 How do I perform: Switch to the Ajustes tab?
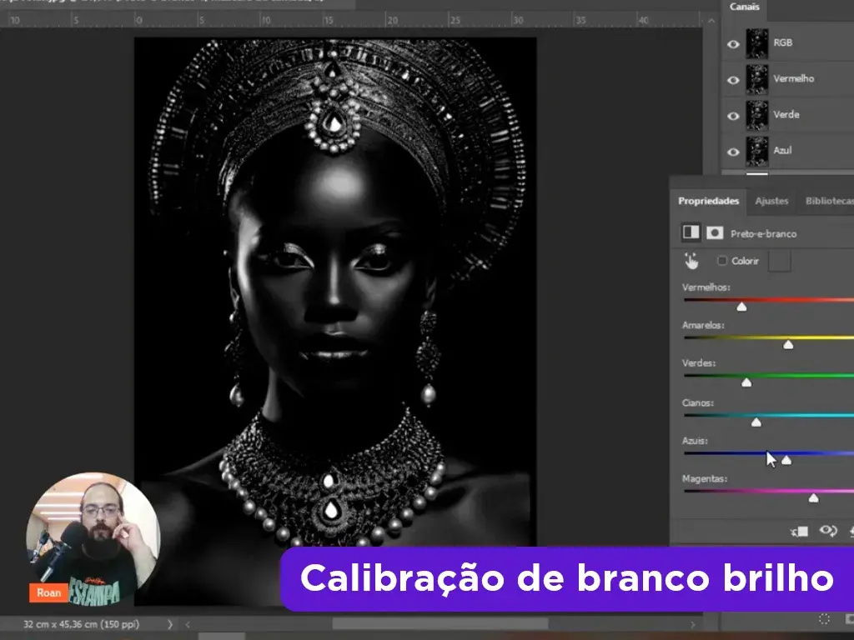(771, 201)
